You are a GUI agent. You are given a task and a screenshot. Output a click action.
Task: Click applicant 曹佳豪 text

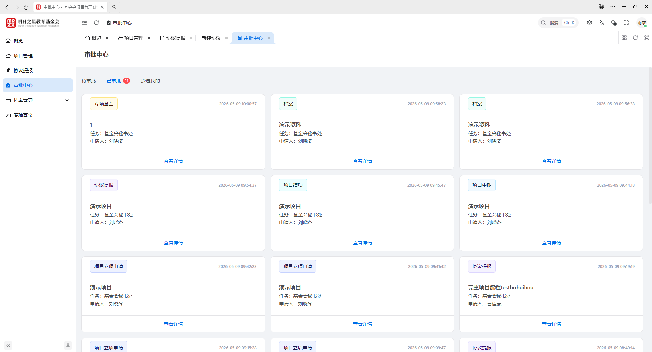(494, 304)
